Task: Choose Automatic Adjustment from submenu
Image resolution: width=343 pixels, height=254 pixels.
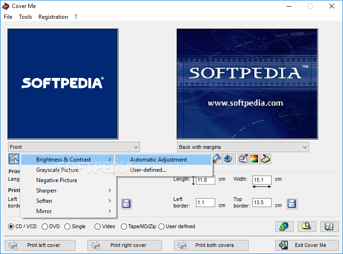Action: tap(163, 160)
